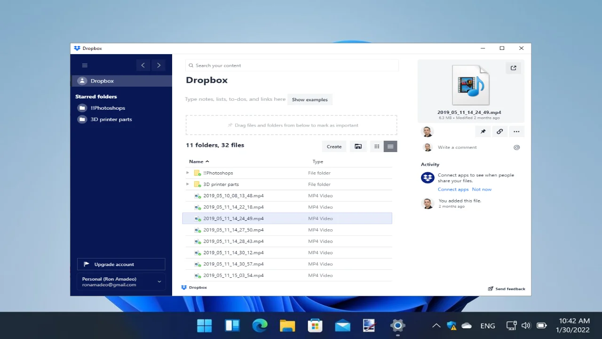Go forward with right arrow button
This screenshot has height=339, width=602.
(x=159, y=65)
